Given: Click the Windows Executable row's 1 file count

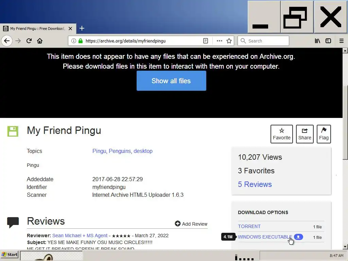Looking at the screenshot, I should pos(317,238).
